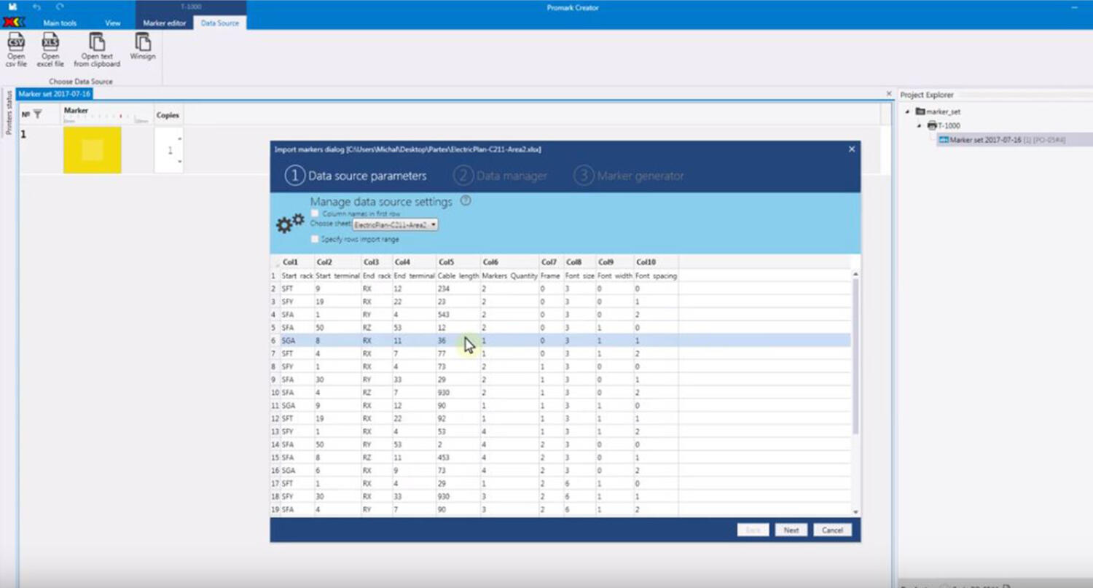Open the help icon next to Manage data source settings
The image size is (1093, 588).
pyautogui.click(x=466, y=201)
